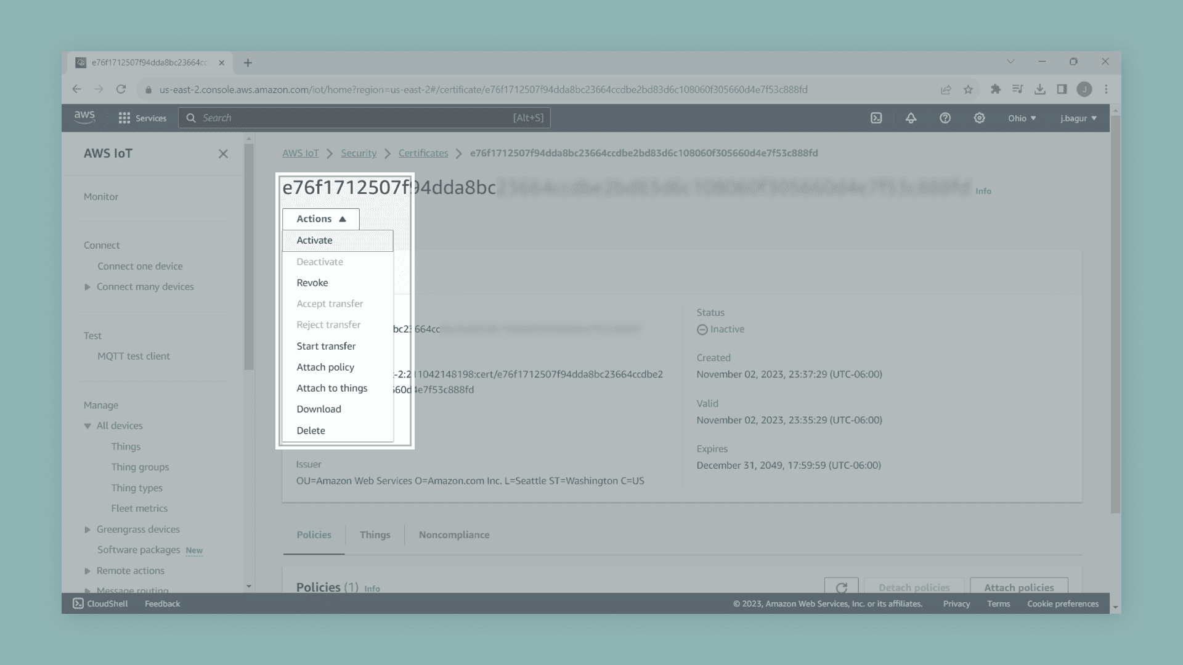
Task: Choose Attach to things in Actions menu
Action: 338,388
